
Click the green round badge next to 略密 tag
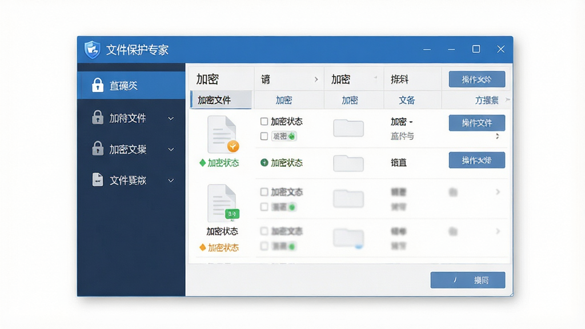[x=292, y=136]
